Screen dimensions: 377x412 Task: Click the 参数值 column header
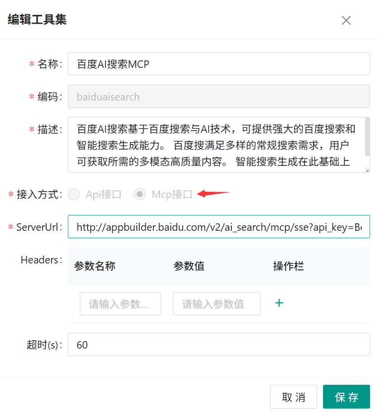(189, 266)
